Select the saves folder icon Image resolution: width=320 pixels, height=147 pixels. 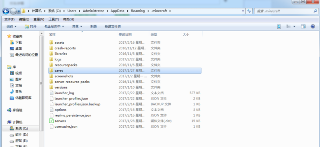click(51, 71)
